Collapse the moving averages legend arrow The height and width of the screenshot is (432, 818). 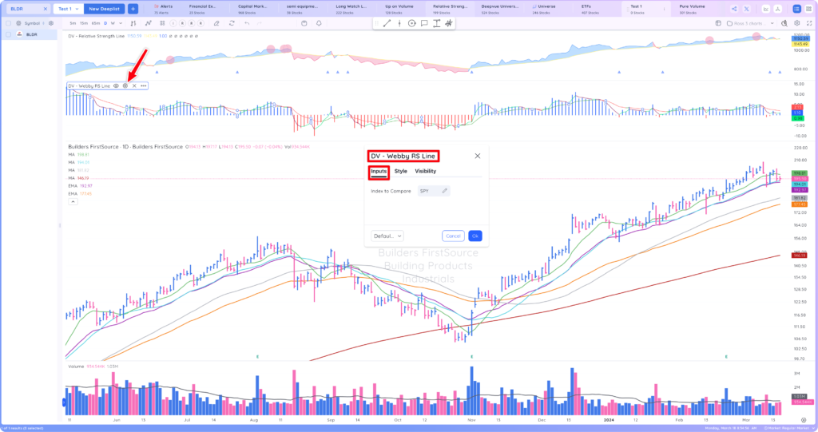click(73, 202)
